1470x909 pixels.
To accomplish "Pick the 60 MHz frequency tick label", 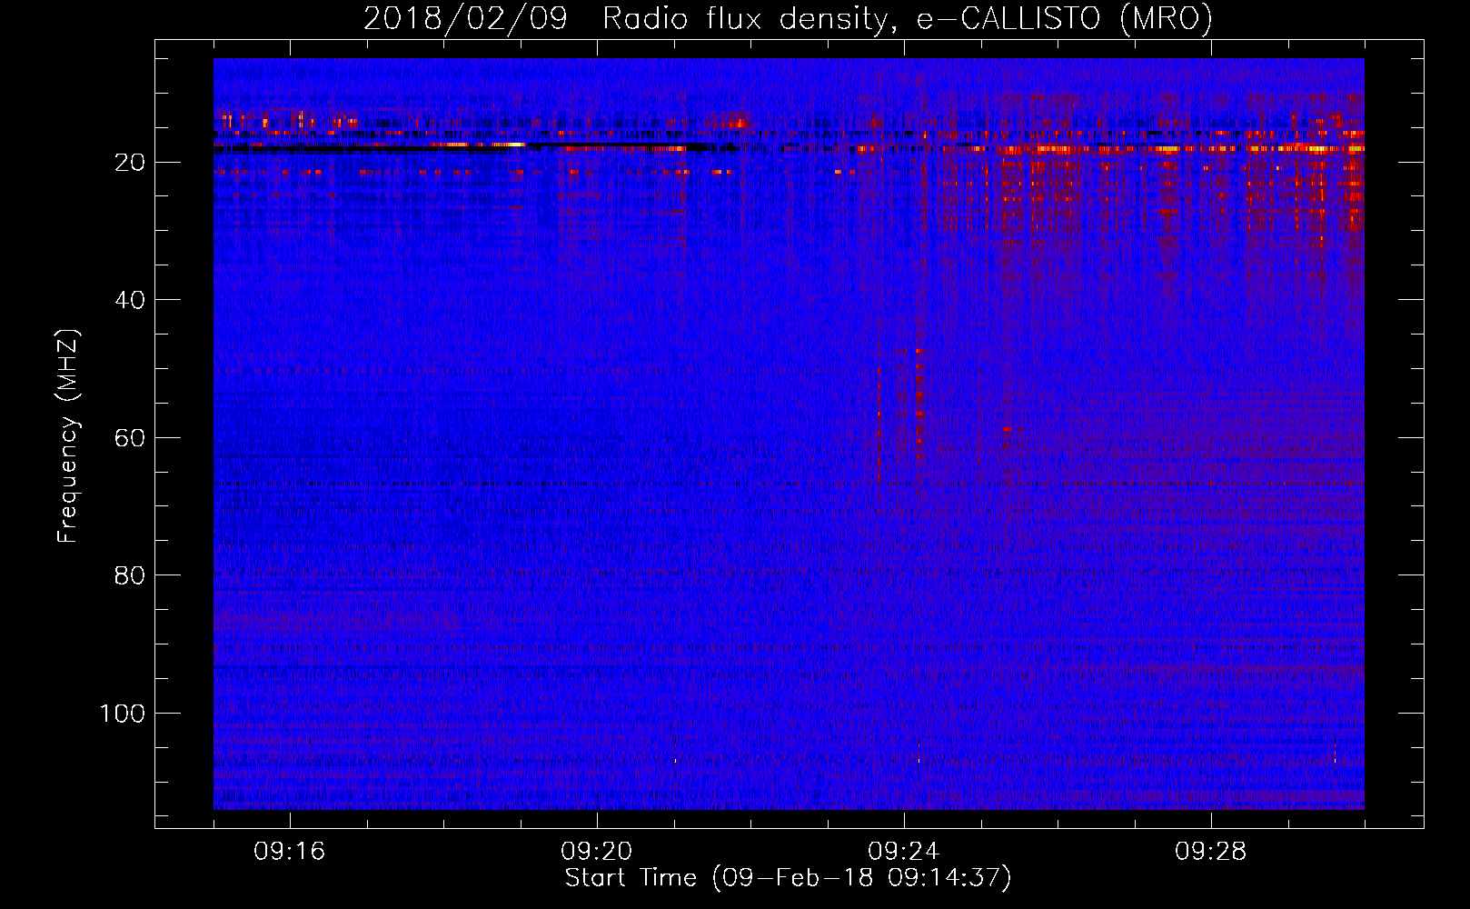I will point(131,438).
